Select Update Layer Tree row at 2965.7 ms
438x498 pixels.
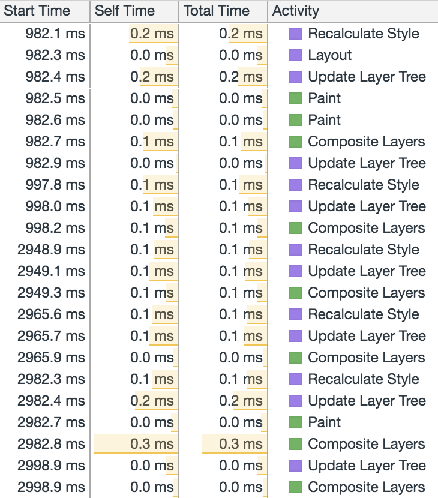click(x=219, y=336)
